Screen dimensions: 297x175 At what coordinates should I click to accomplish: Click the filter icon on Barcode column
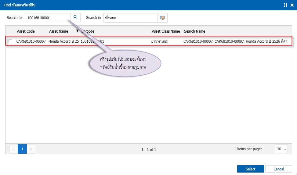coord(78,31)
